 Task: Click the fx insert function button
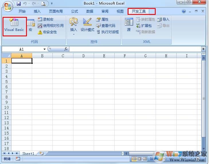[x=66, y=49]
